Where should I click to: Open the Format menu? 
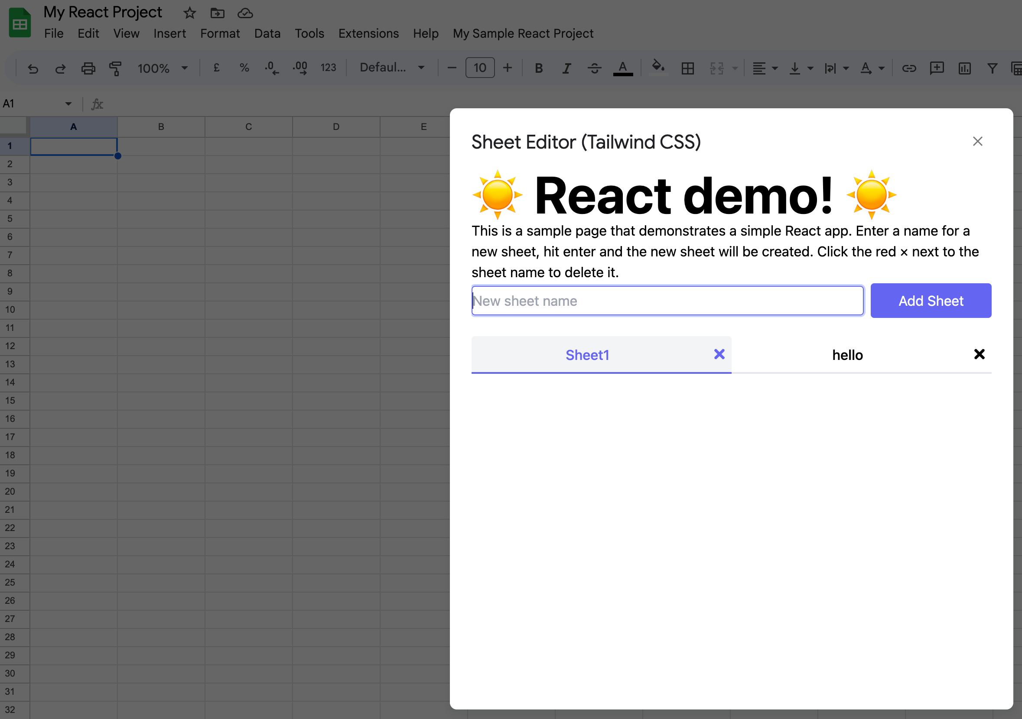click(220, 33)
